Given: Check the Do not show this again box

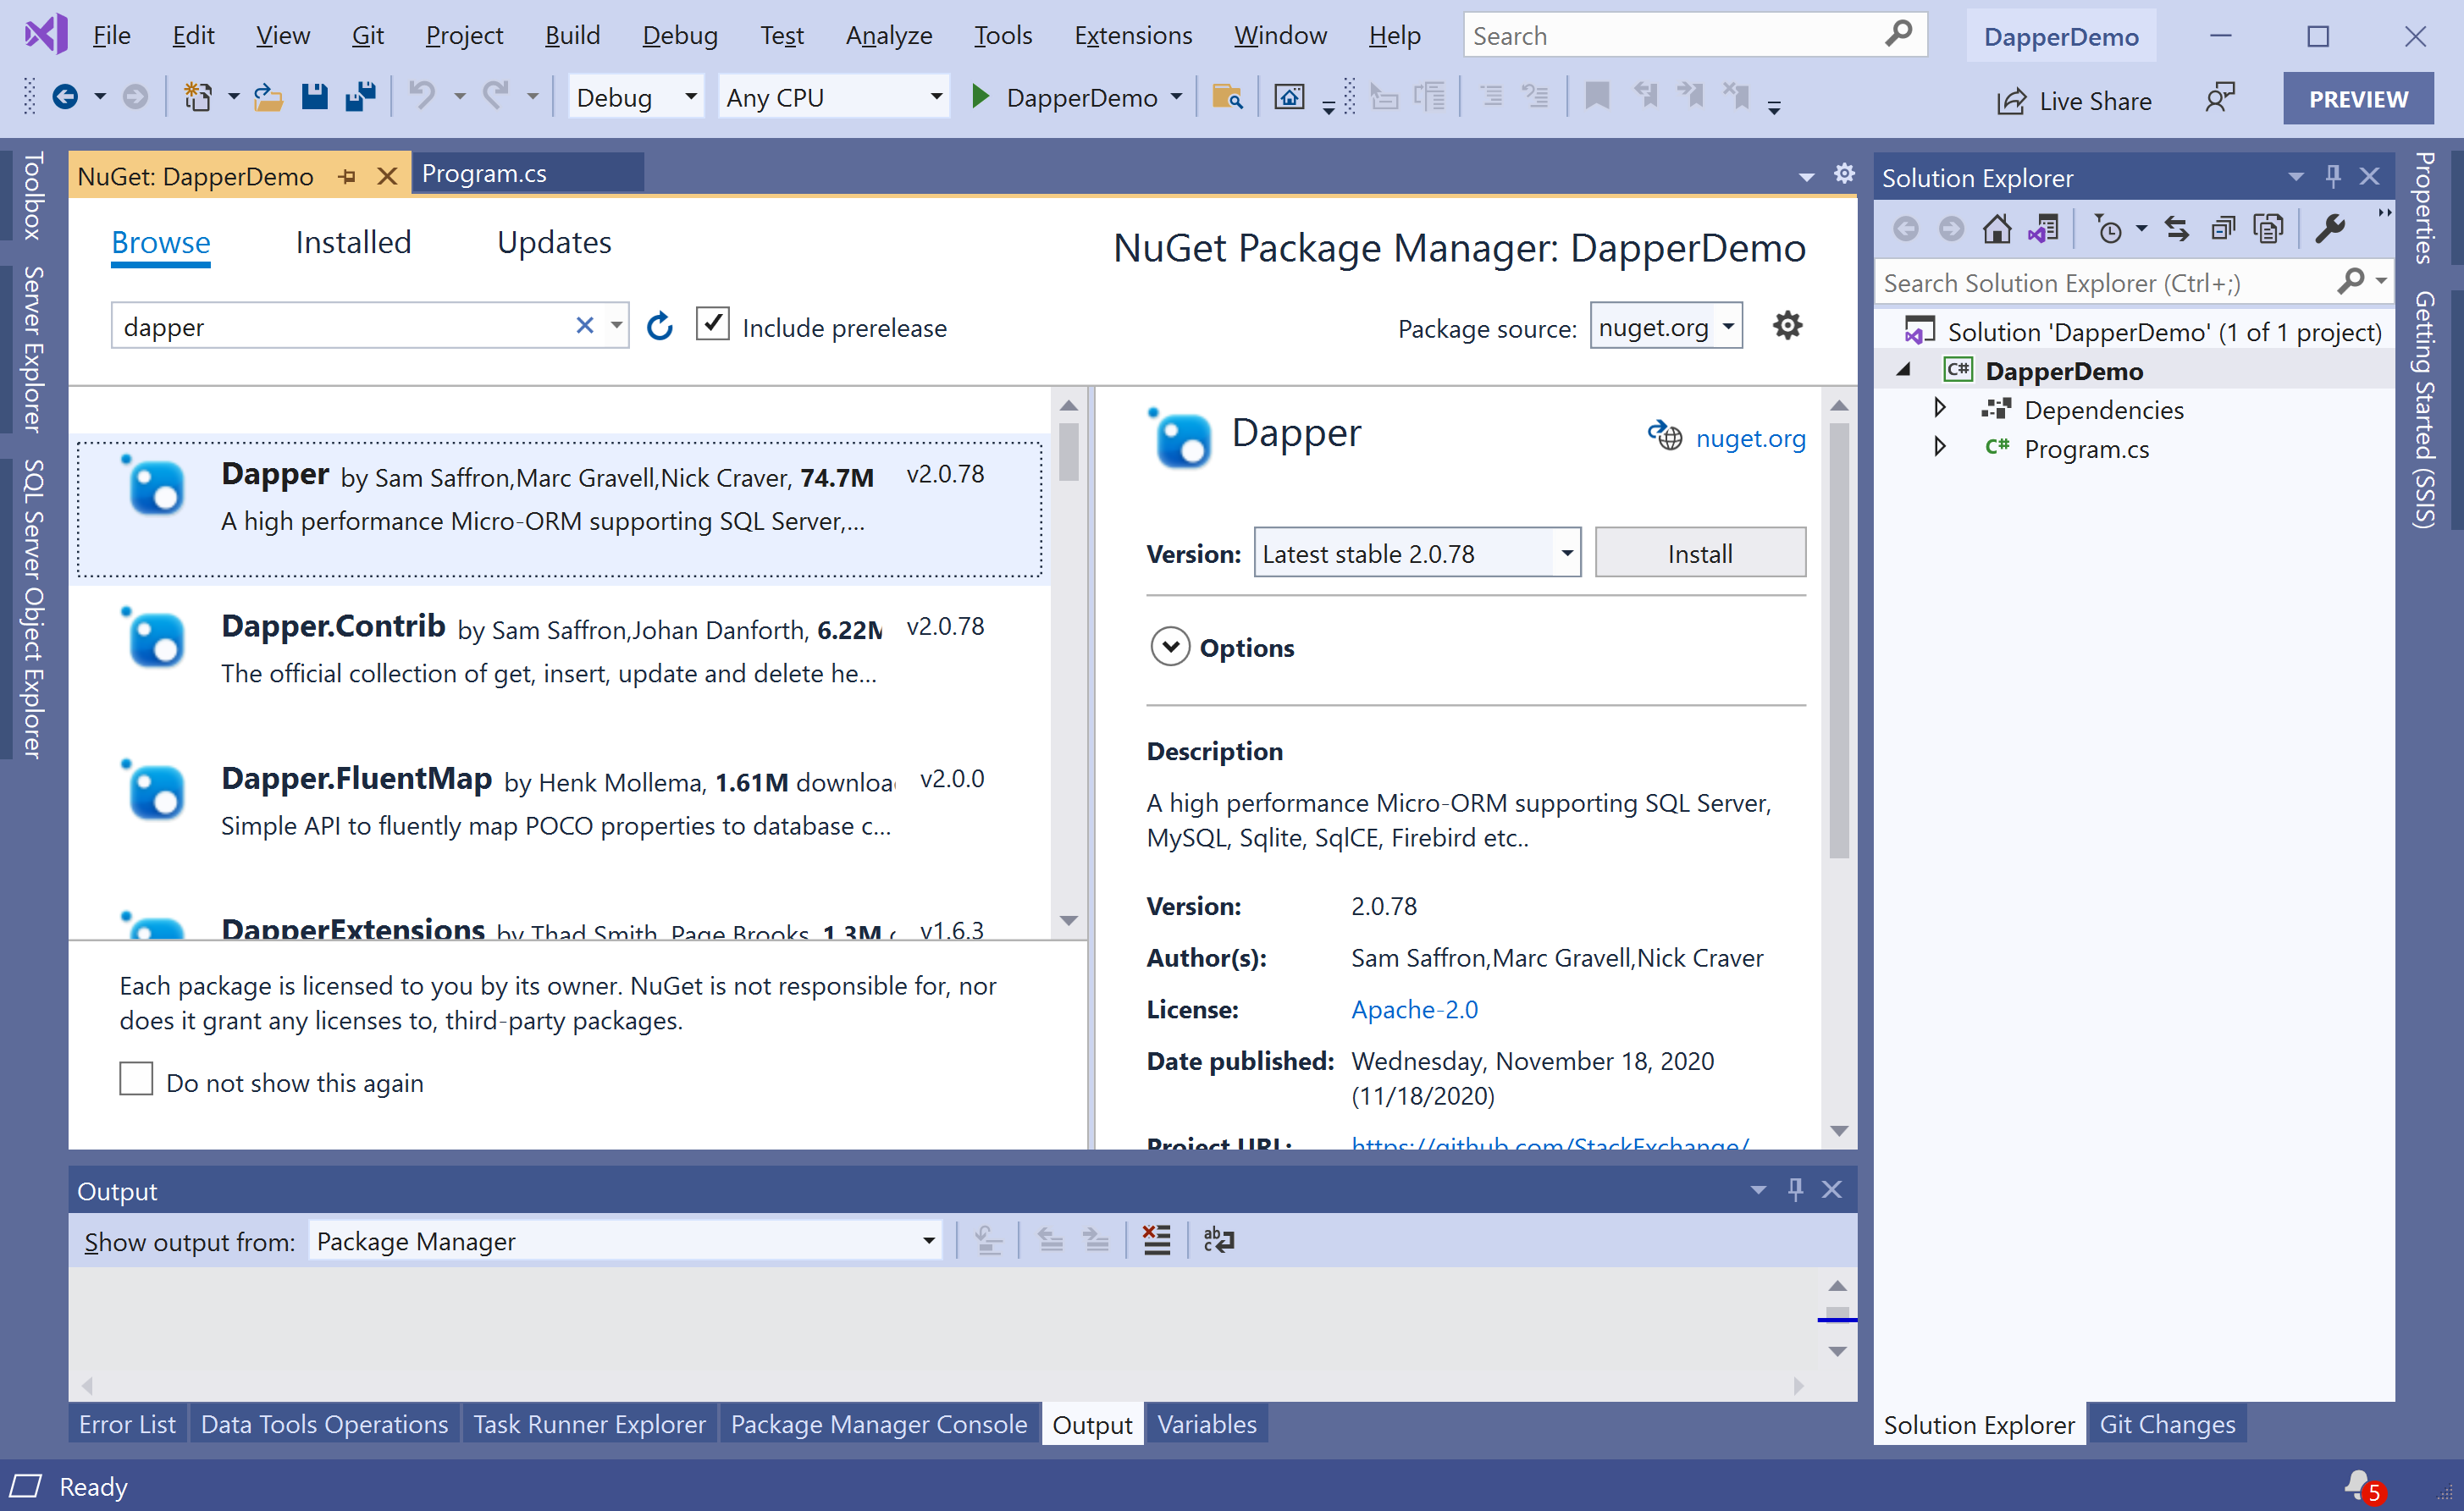Looking at the screenshot, I should pos(136,1079).
